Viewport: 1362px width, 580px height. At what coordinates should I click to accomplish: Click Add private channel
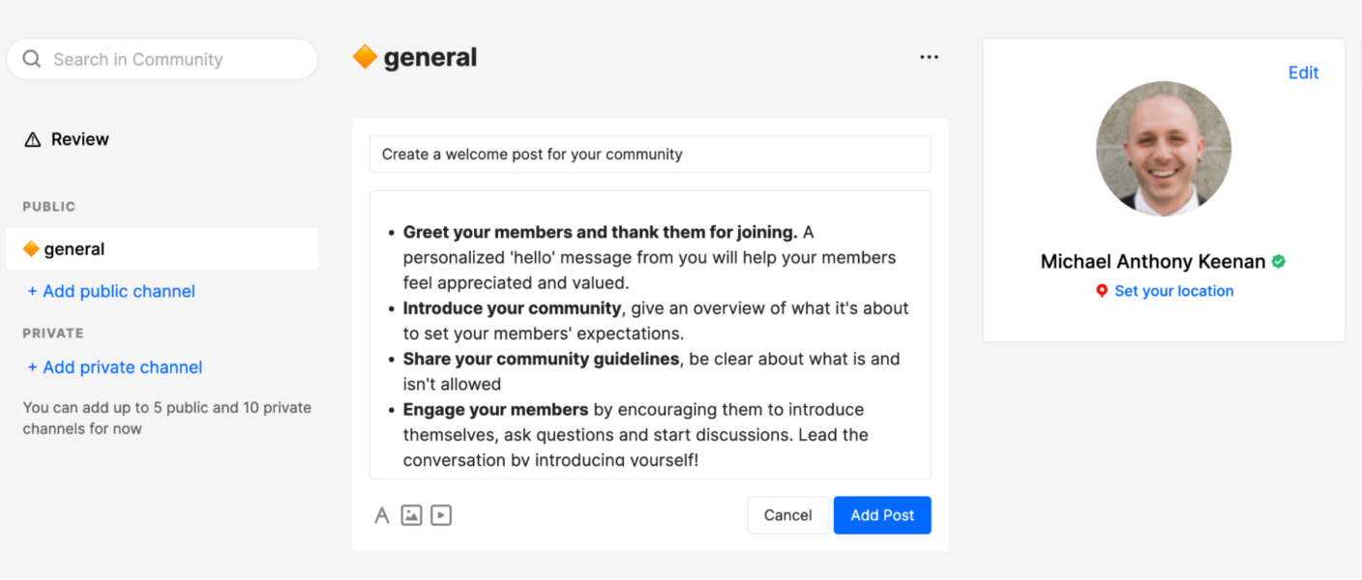(x=115, y=367)
